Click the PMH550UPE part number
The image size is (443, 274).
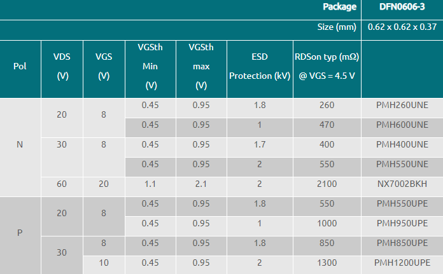402,203
